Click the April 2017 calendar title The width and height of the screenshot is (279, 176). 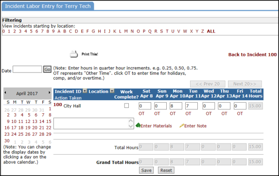coord(27,93)
